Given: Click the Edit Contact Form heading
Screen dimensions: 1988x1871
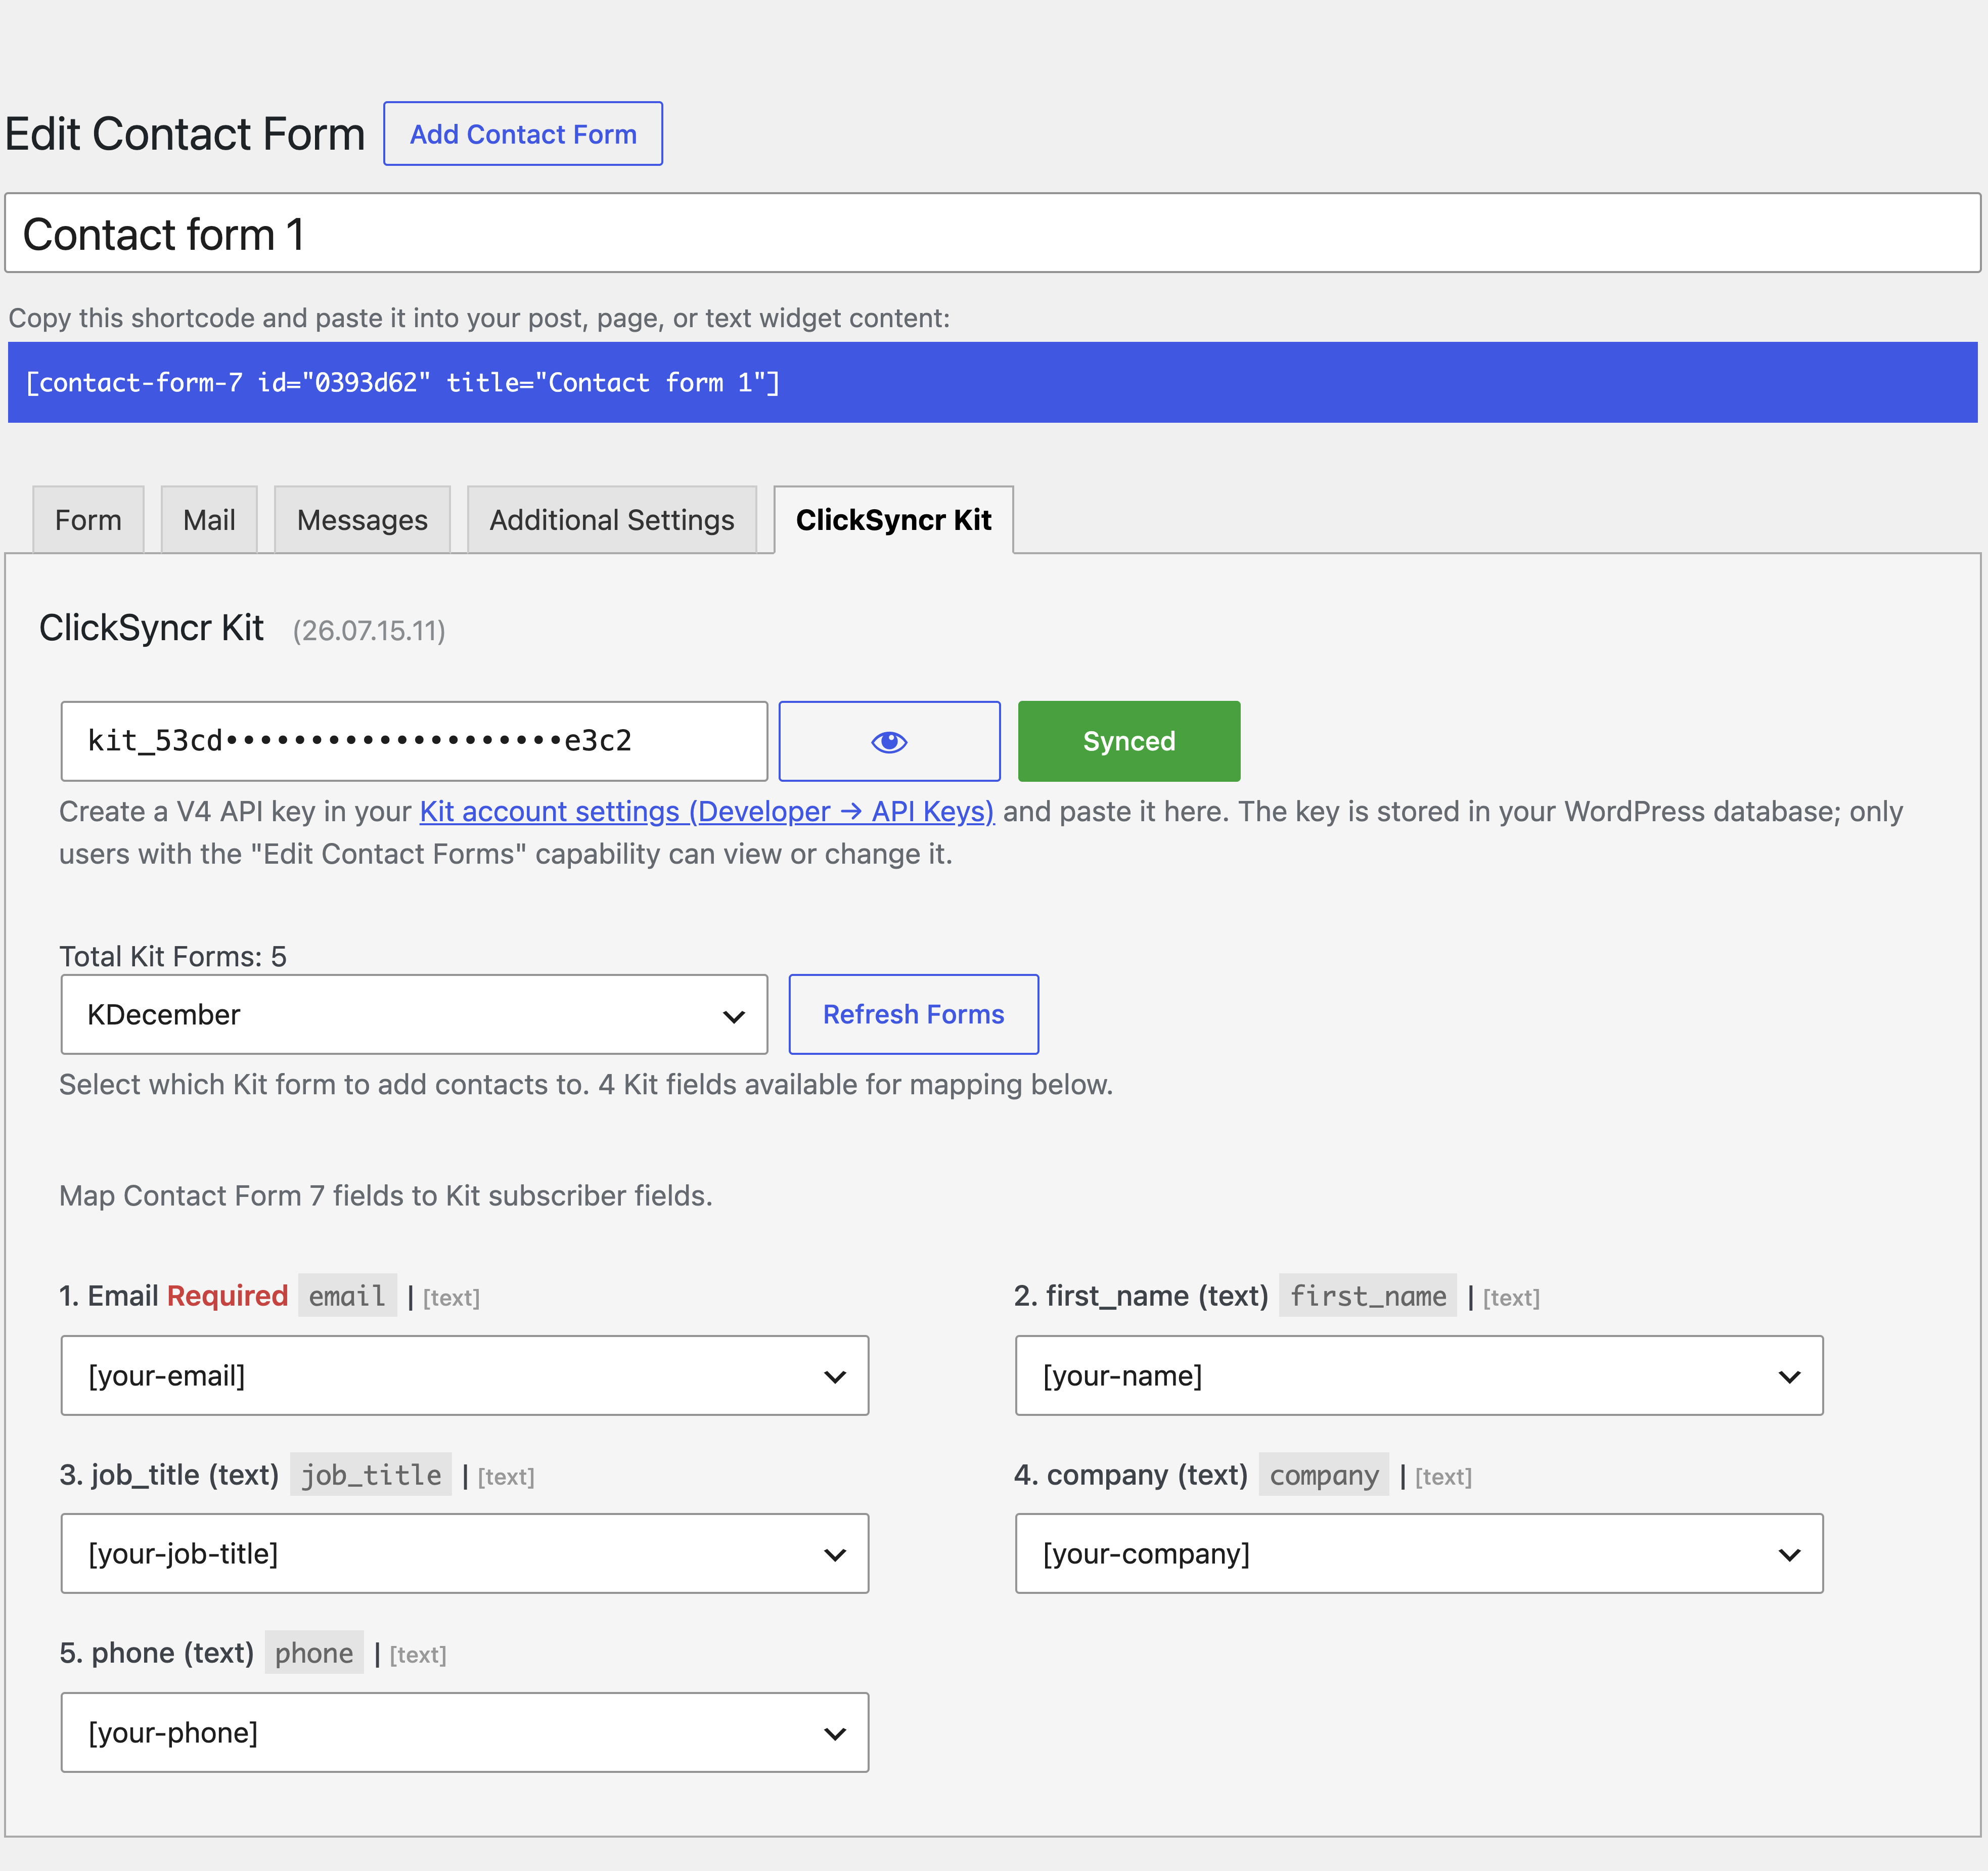Looking at the screenshot, I should [185, 134].
